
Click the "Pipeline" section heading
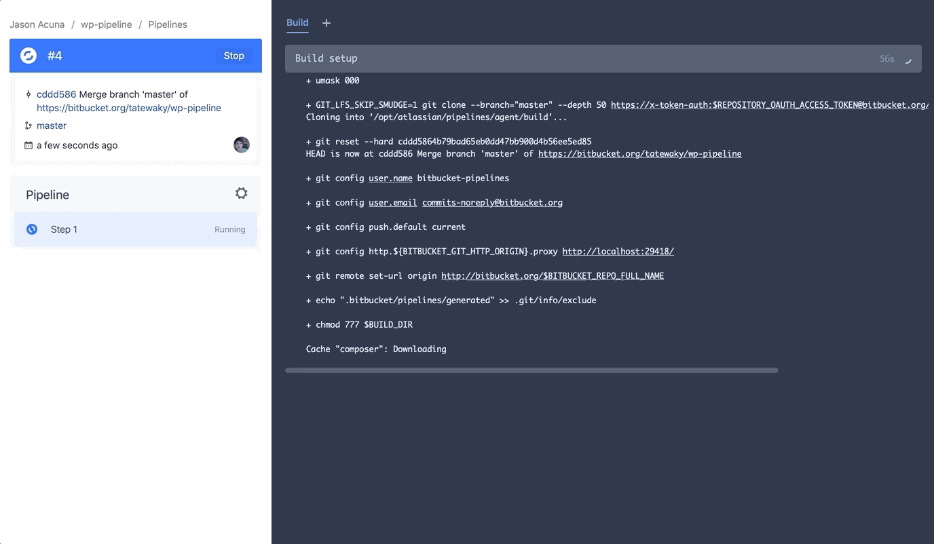tap(48, 195)
